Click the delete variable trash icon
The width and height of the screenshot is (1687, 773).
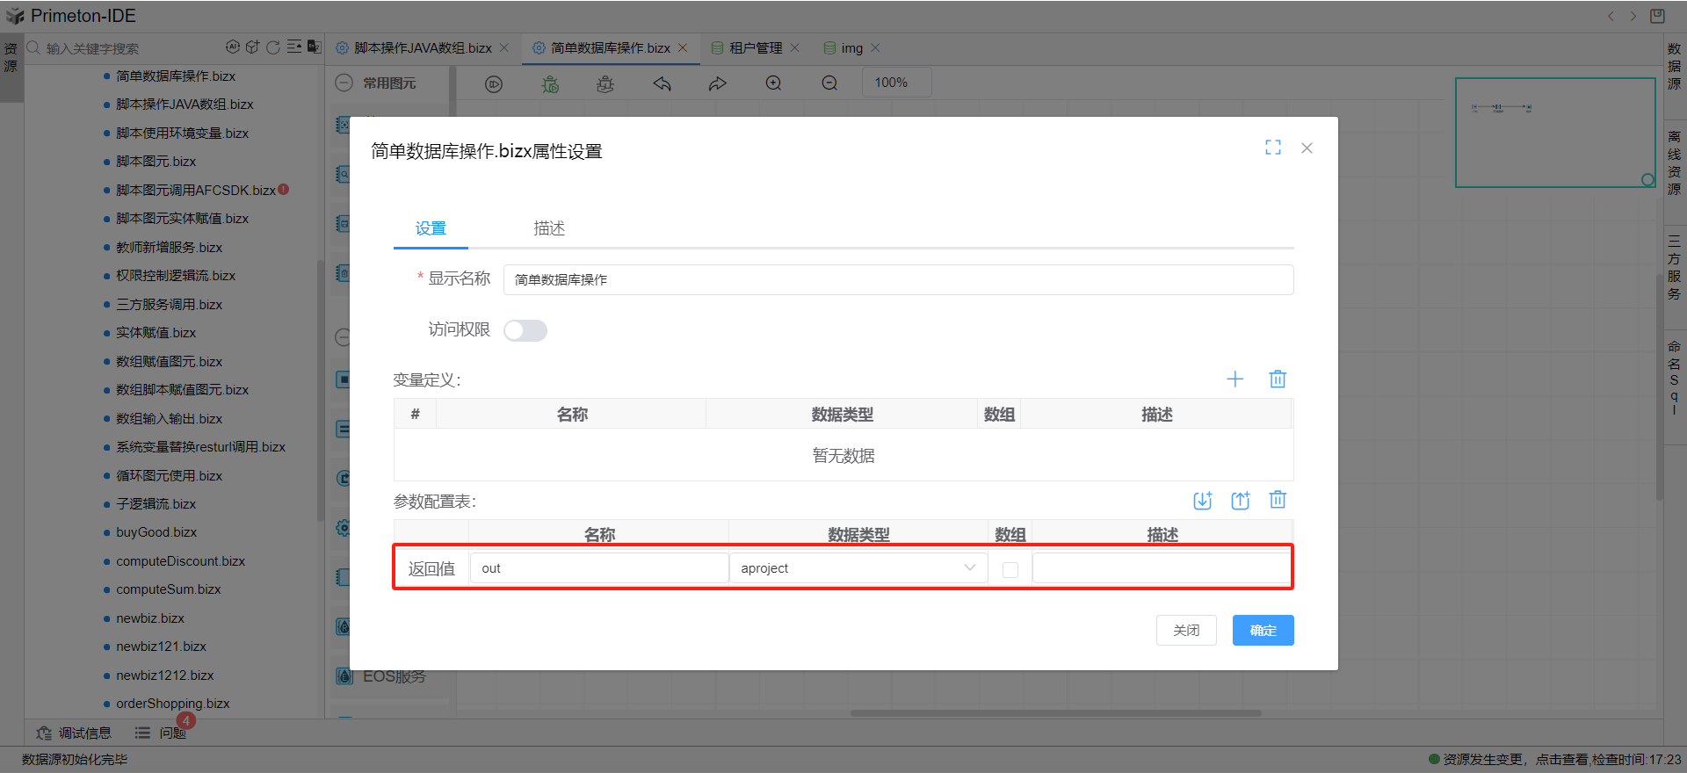tap(1278, 379)
